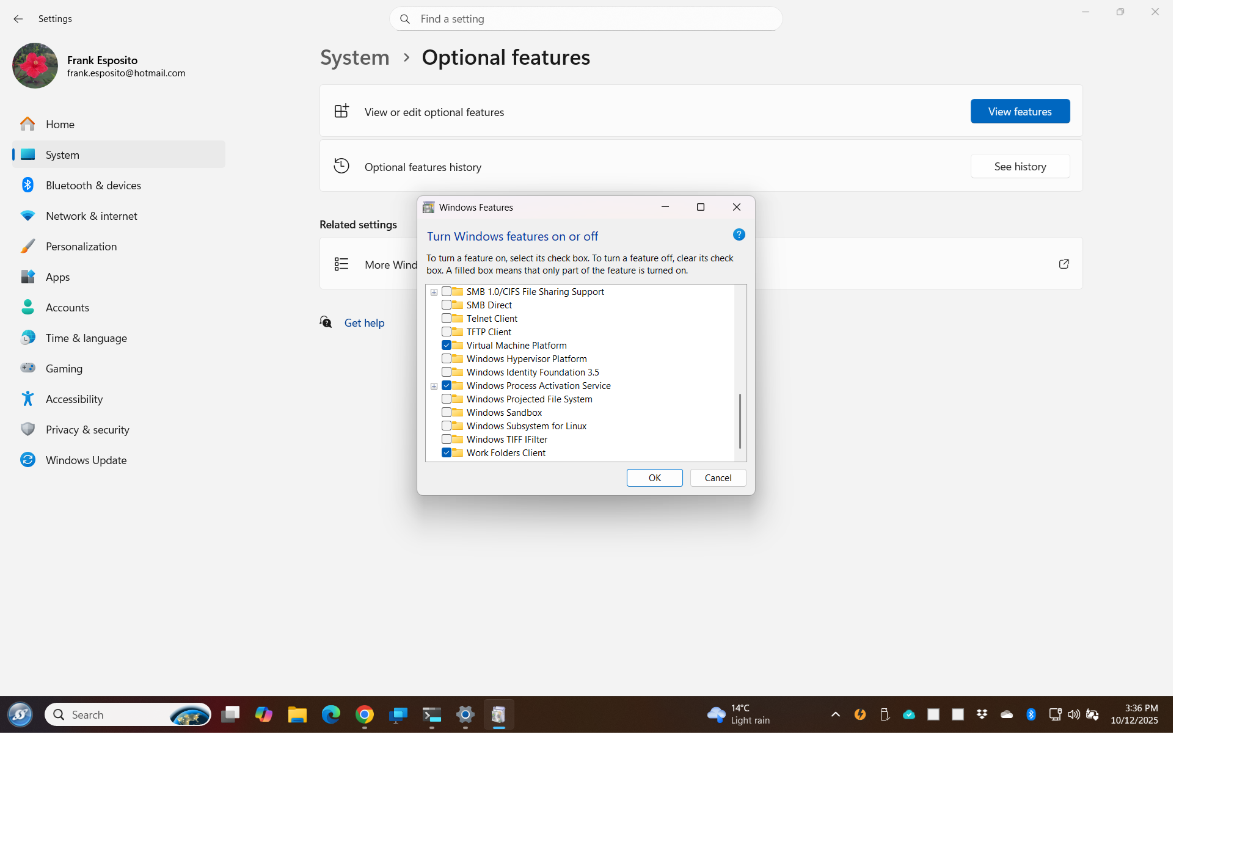The height and width of the screenshot is (842, 1259).
Task: Click the Windows Features list scrollbar thumb
Action: (x=740, y=421)
